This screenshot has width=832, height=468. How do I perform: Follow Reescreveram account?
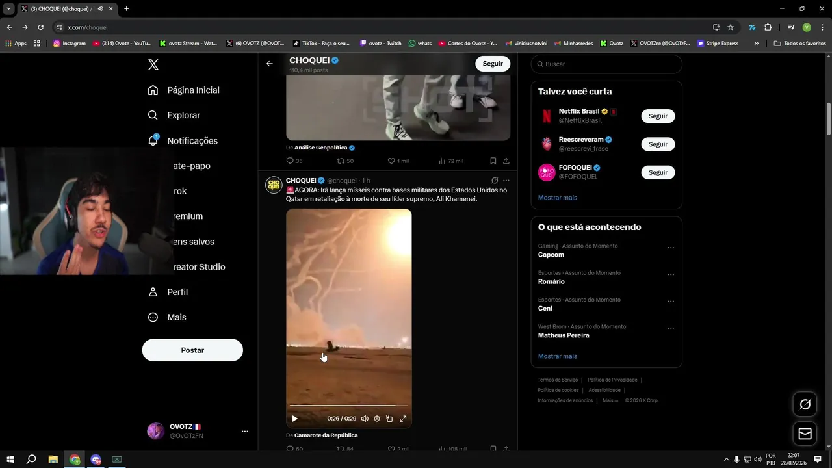coord(658,144)
